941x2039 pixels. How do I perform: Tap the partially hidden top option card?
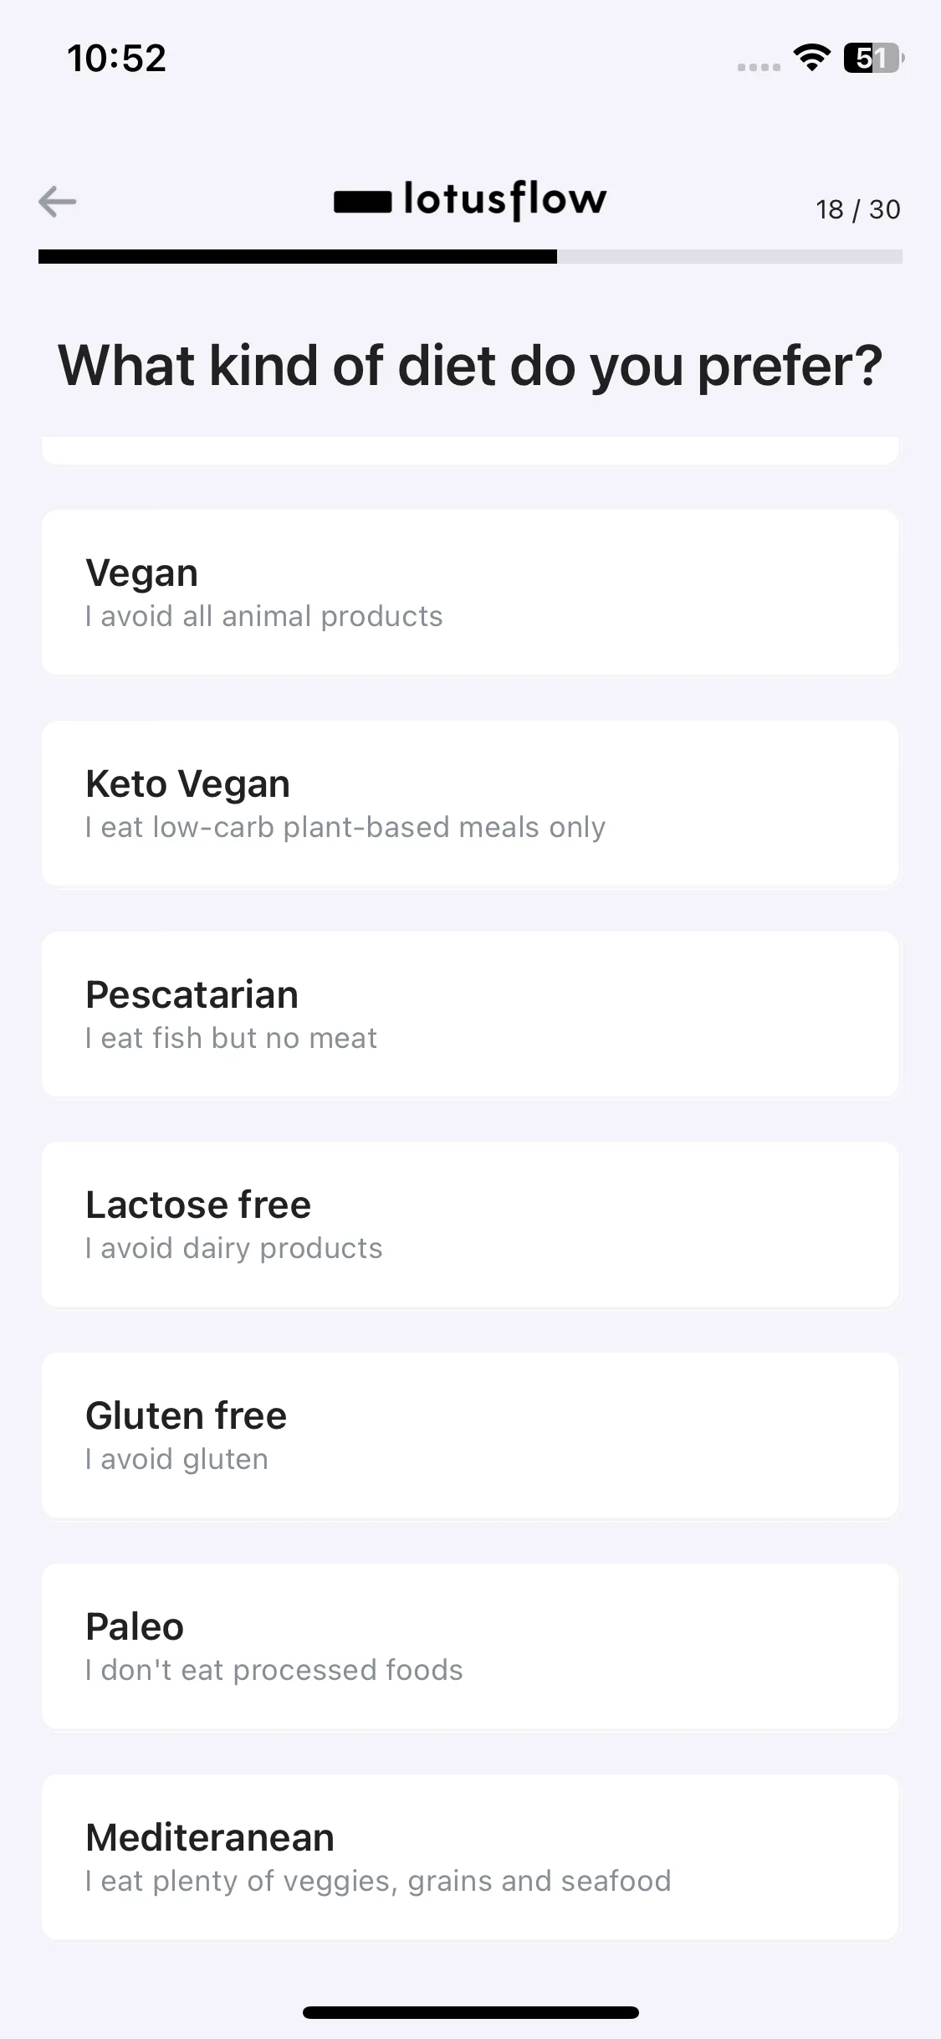pos(470,450)
